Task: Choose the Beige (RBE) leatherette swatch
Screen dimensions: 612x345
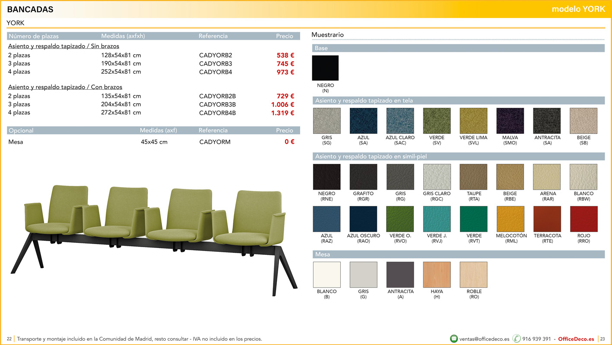Action: point(510,177)
